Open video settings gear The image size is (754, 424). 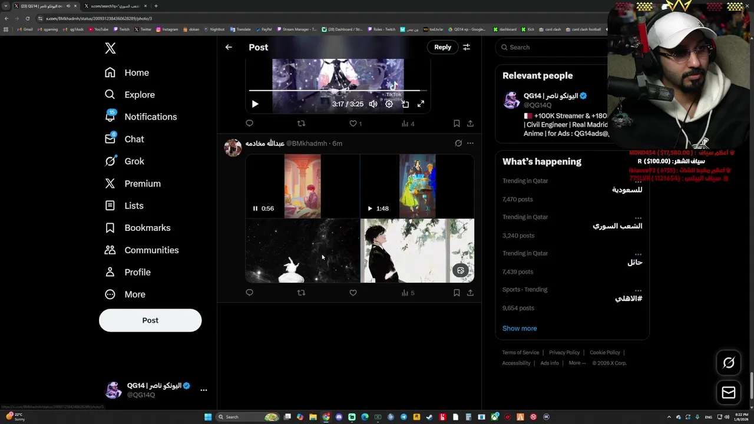point(389,104)
